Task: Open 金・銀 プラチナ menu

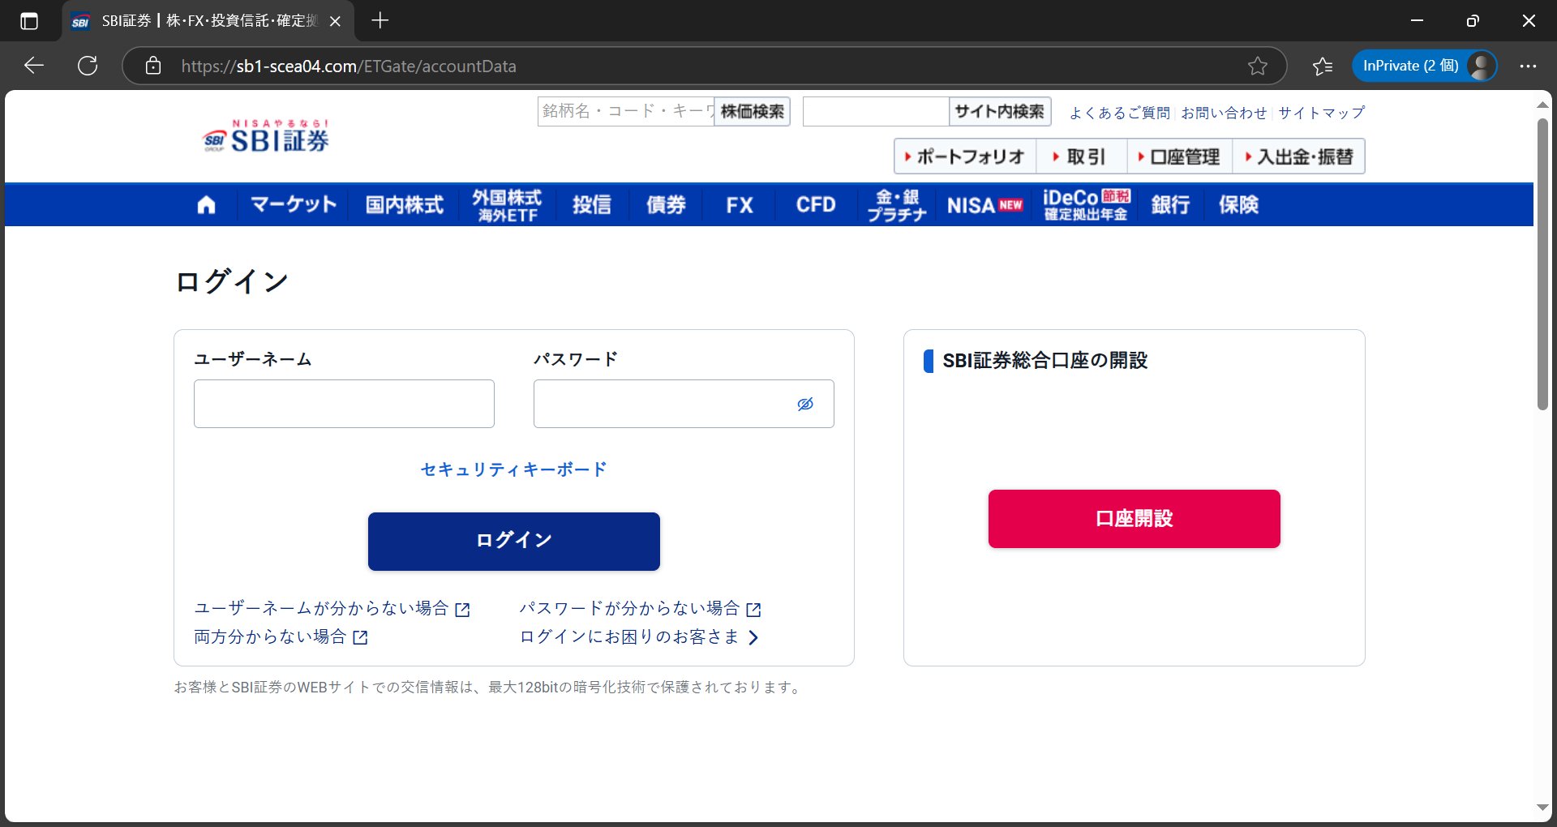Action: [x=897, y=205]
